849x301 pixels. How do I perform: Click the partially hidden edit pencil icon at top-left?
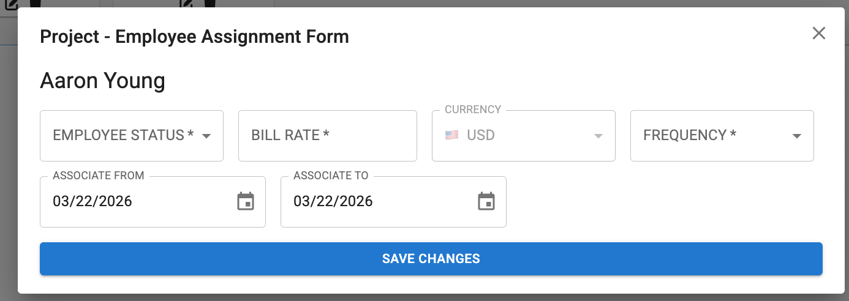[11, 4]
